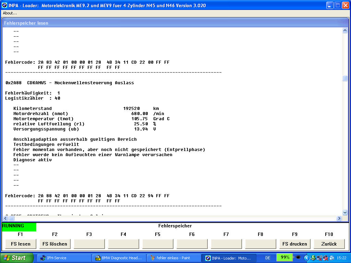
Task: Click the horizontal scrollbar right arrow
Action: coord(340,218)
